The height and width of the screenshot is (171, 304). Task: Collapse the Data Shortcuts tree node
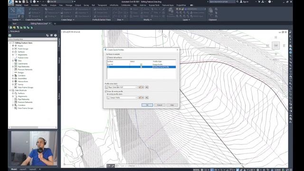point(10,90)
